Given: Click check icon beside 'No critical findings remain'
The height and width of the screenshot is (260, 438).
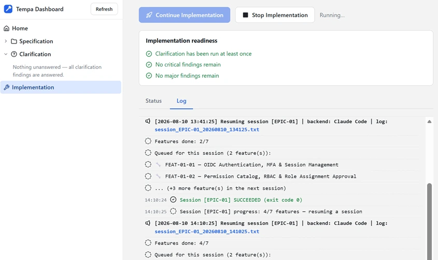Looking at the screenshot, I should tap(149, 65).
